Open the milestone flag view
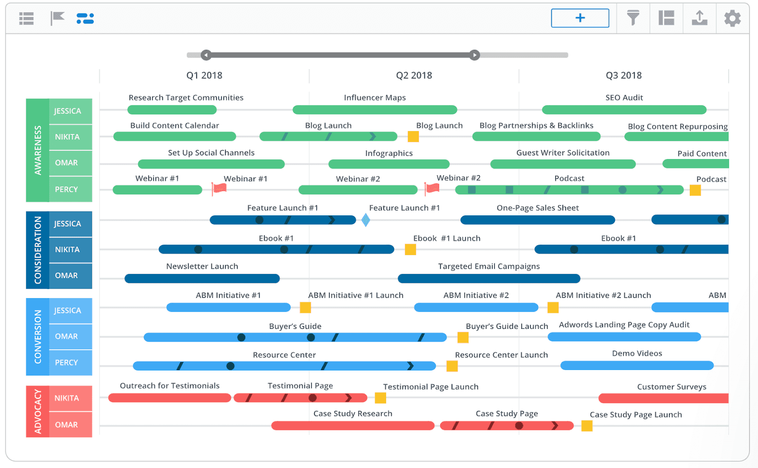758x468 pixels. 57,18
